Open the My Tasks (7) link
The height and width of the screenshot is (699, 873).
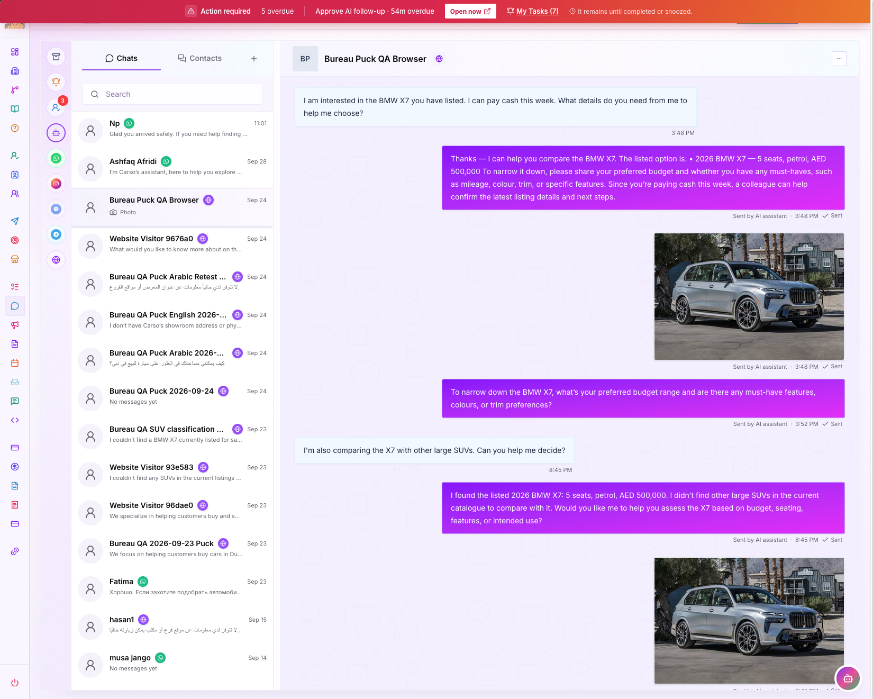[x=533, y=11]
